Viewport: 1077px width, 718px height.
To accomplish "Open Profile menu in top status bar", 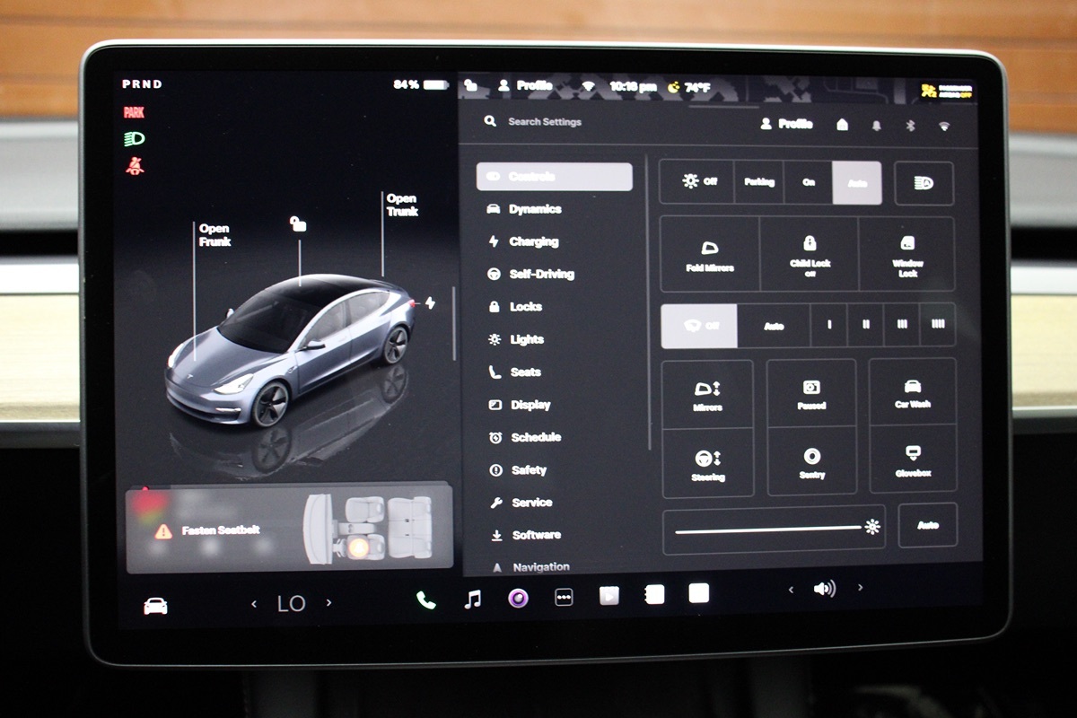I will pos(525,86).
